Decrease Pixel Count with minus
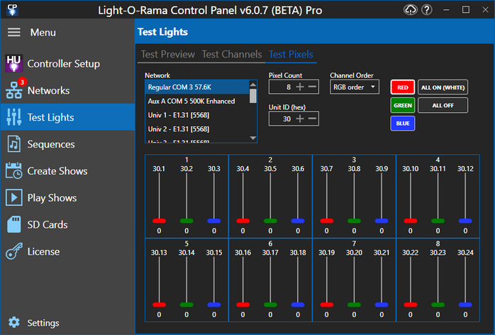This screenshot has width=495, height=335. point(312,87)
